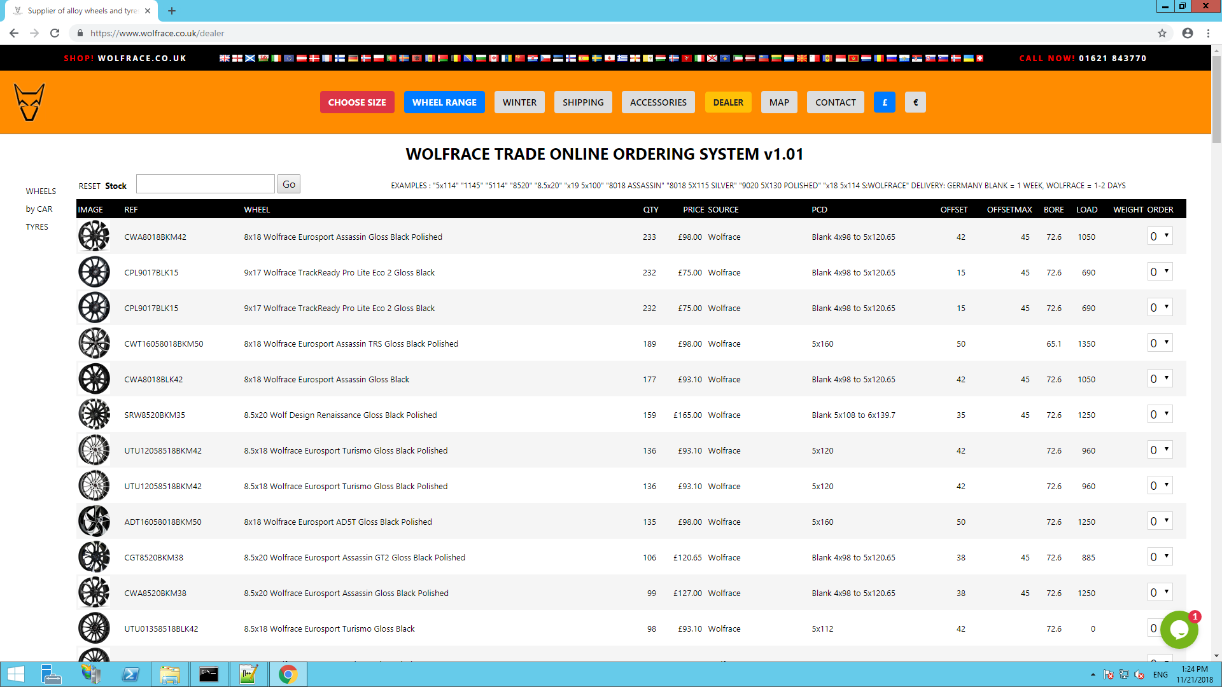Open the ACCESSORIES page
1222x687 pixels.
(658, 102)
